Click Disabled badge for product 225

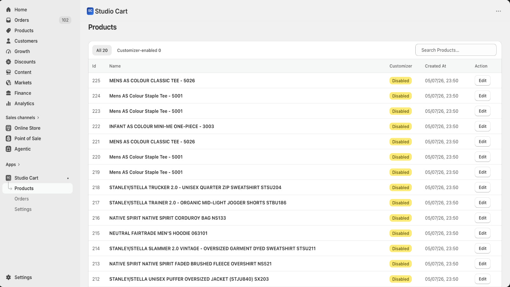(x=401, y=81)
